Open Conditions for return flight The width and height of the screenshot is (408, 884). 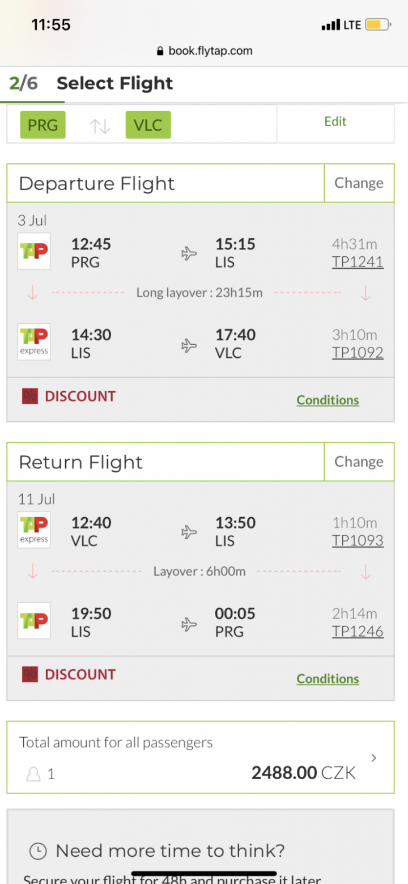pos(328,679)
